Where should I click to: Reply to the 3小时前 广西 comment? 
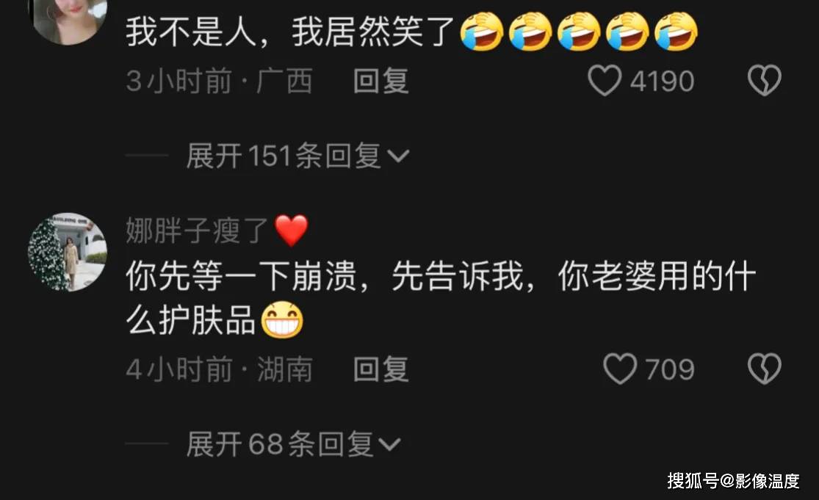tap(380, 81)
